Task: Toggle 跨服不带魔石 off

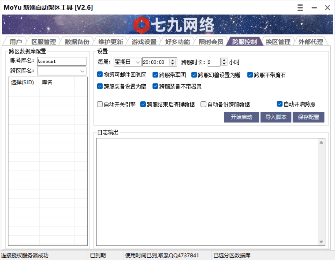Action: (x=249, y=75)
